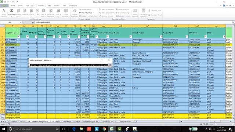Open the Math & Trig functions icon
235x132 pixels.
(x=58, y=11)
